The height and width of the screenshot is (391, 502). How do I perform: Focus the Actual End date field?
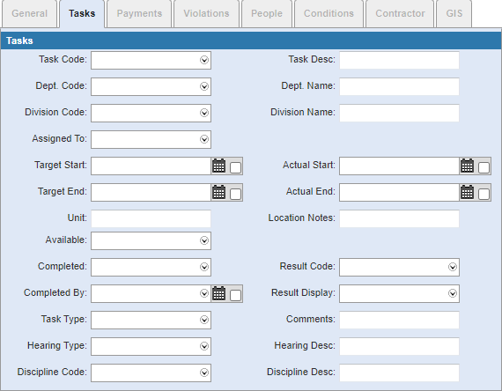[x=399, y=192]
